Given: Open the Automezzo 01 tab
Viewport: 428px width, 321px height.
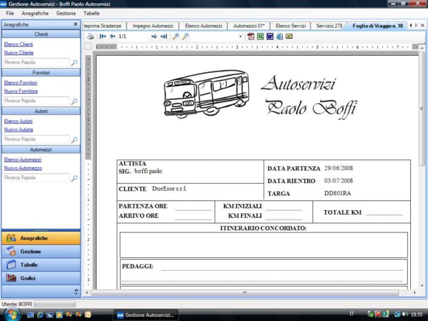Looking at the screenshot, I should click(249, 26).
